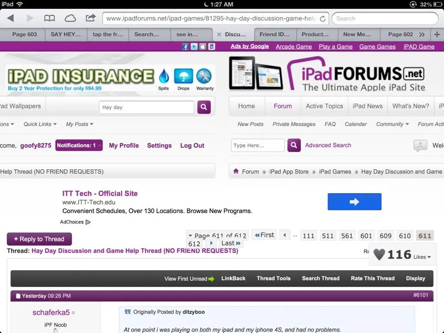Screen dimensions: 444x333
Task: Open the Advanced Search link
Action: [x=328, y=145]
